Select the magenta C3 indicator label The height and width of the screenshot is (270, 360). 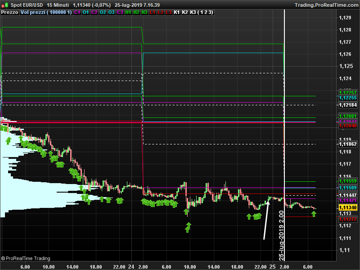(120, 13)
